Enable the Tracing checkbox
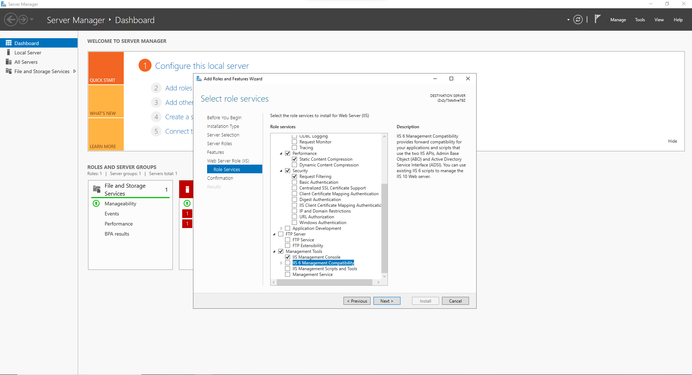Screen dimensions: 692x375 coord(294,148)
